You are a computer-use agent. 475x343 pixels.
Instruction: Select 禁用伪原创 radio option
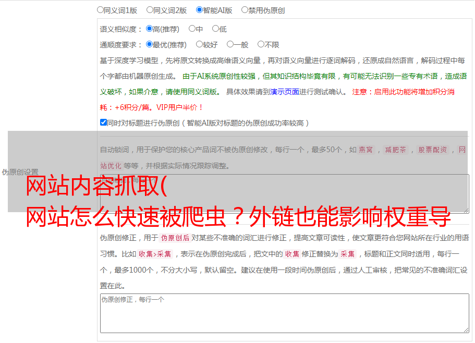(245, 10)
